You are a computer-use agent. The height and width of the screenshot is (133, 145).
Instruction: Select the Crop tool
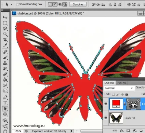click(5, 40)
